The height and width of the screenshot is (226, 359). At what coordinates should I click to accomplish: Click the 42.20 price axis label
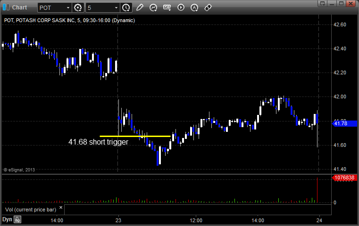coord(340,73)
